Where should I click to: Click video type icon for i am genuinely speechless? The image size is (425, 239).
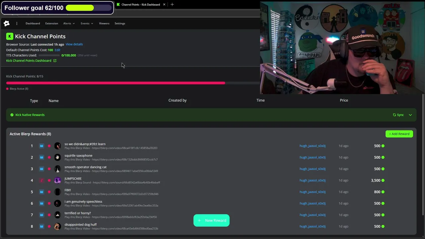coord(42,203)
